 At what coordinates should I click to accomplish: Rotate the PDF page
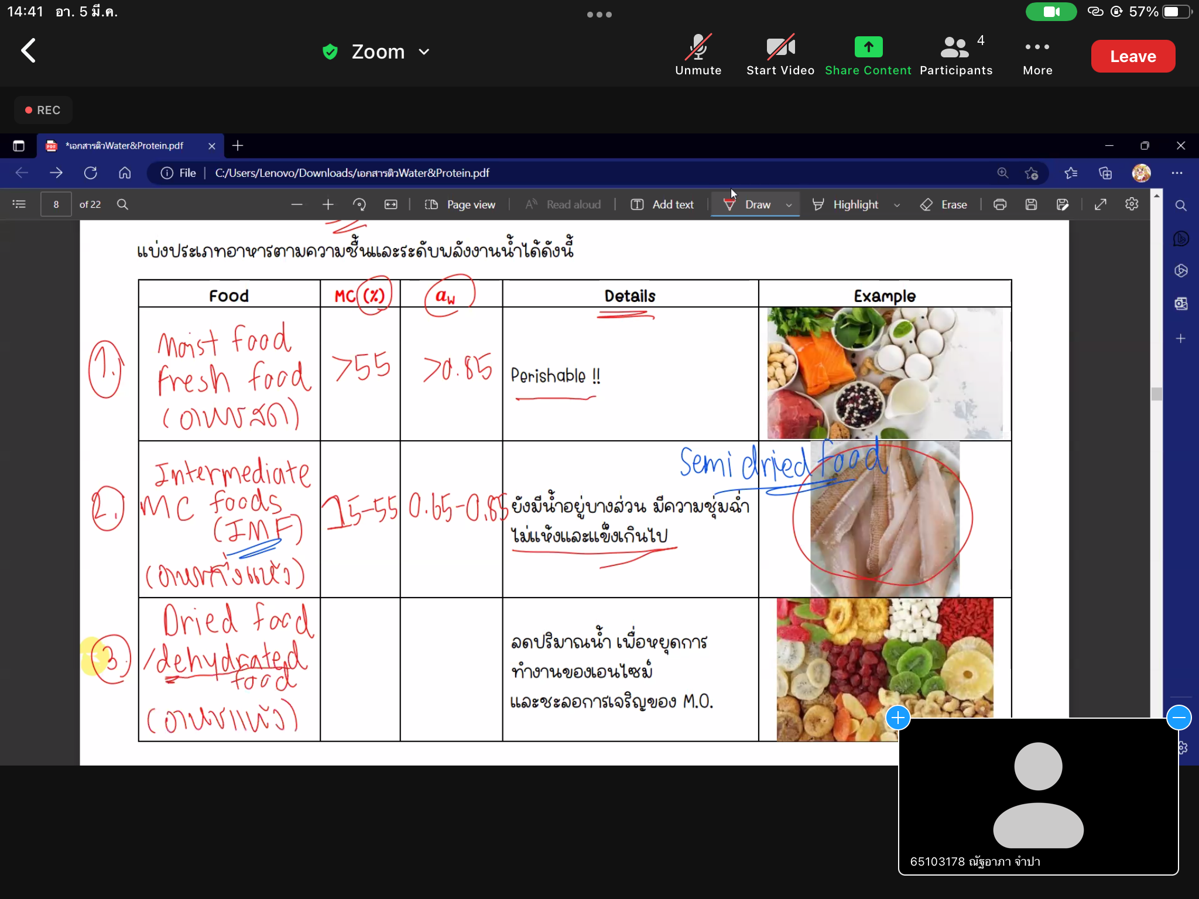pyautogui.click(x=360, y=204)
